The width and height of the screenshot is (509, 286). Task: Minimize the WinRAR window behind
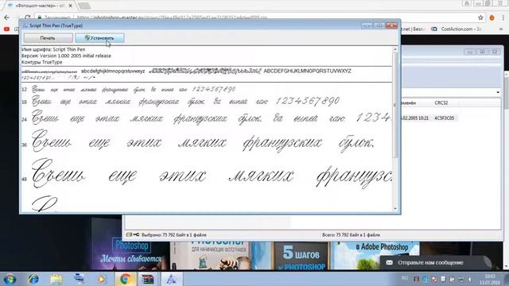pos(470,52)
